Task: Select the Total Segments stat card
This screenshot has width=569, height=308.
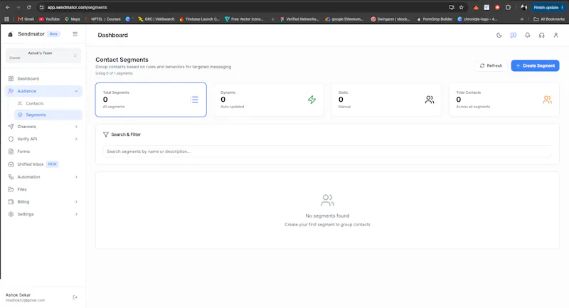Action: (x=151, y=100)
